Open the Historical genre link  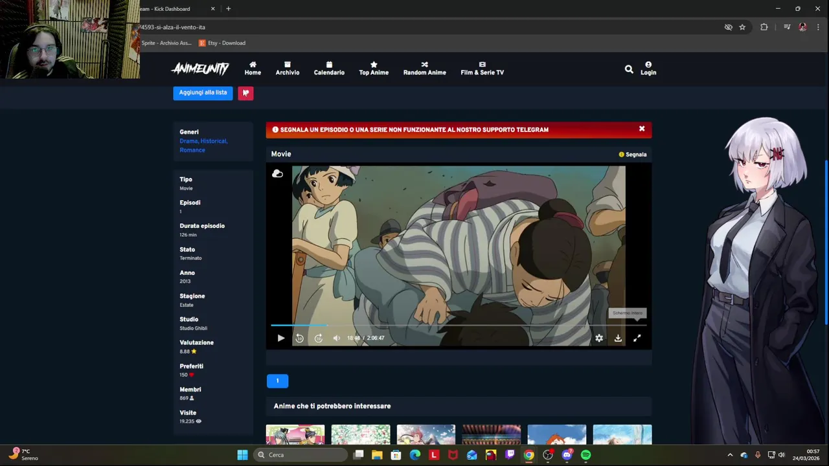[213, 140]
